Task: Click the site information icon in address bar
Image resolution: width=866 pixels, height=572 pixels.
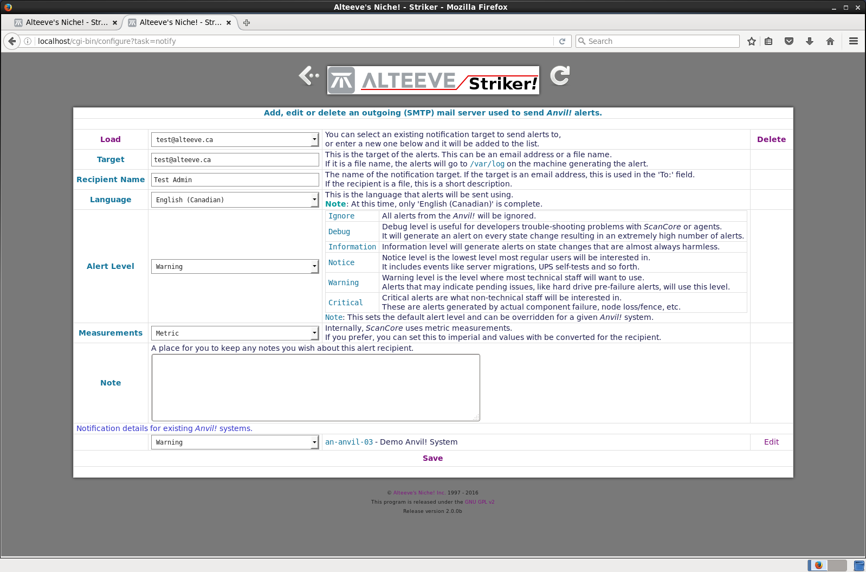Action: coord(28,41)
